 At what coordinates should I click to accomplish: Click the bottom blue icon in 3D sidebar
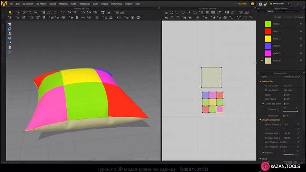pos(10,52)
